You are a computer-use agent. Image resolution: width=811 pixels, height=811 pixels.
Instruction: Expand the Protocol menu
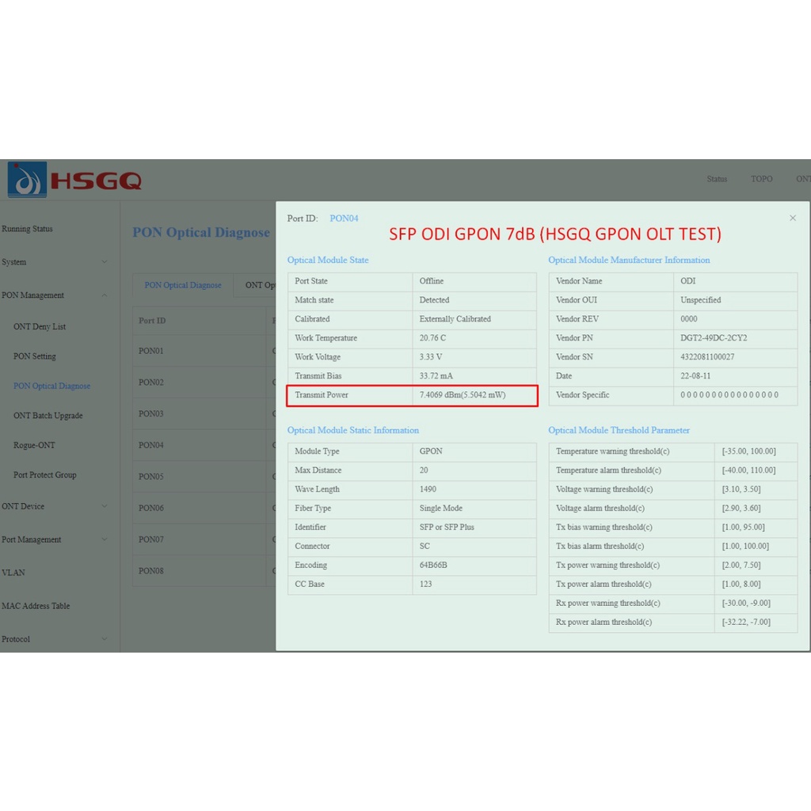tap(105, 639)
